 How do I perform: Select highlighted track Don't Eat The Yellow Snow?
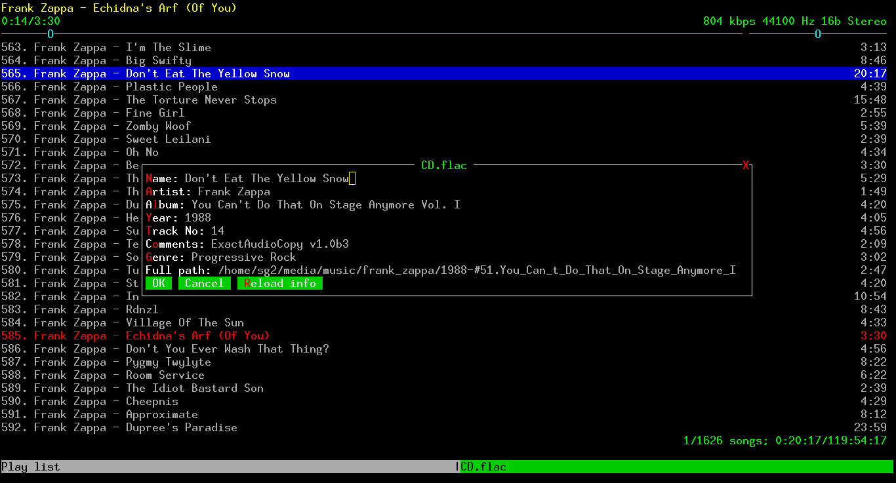tap(444, 73)
